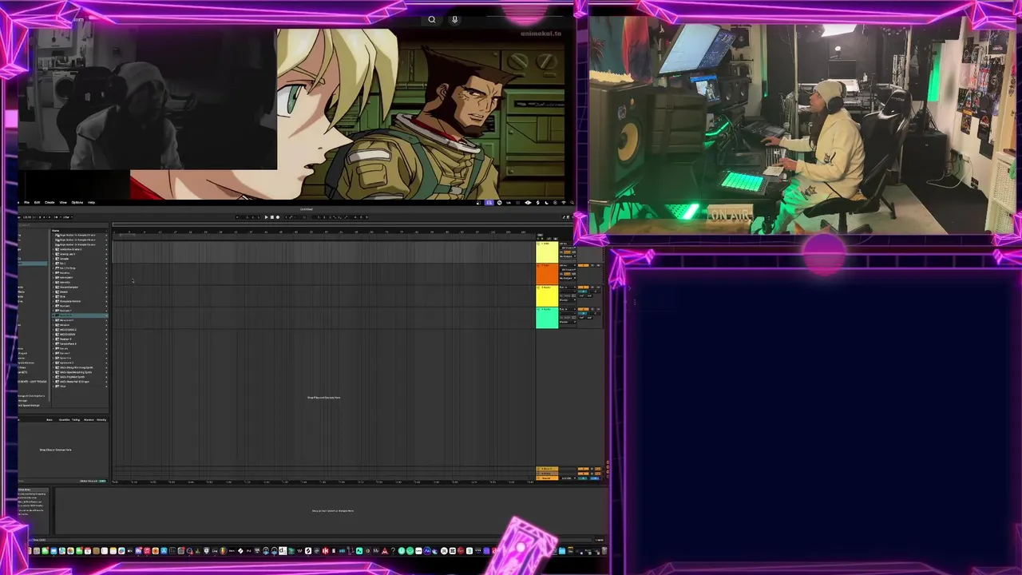The image size is (1022, 575).
Task: Select MODO BASS 2 in the plug-in list
Action: (x=69, y=330)
